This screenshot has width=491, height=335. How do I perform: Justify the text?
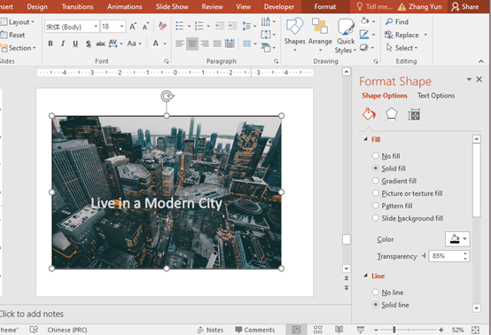(217, 43)
